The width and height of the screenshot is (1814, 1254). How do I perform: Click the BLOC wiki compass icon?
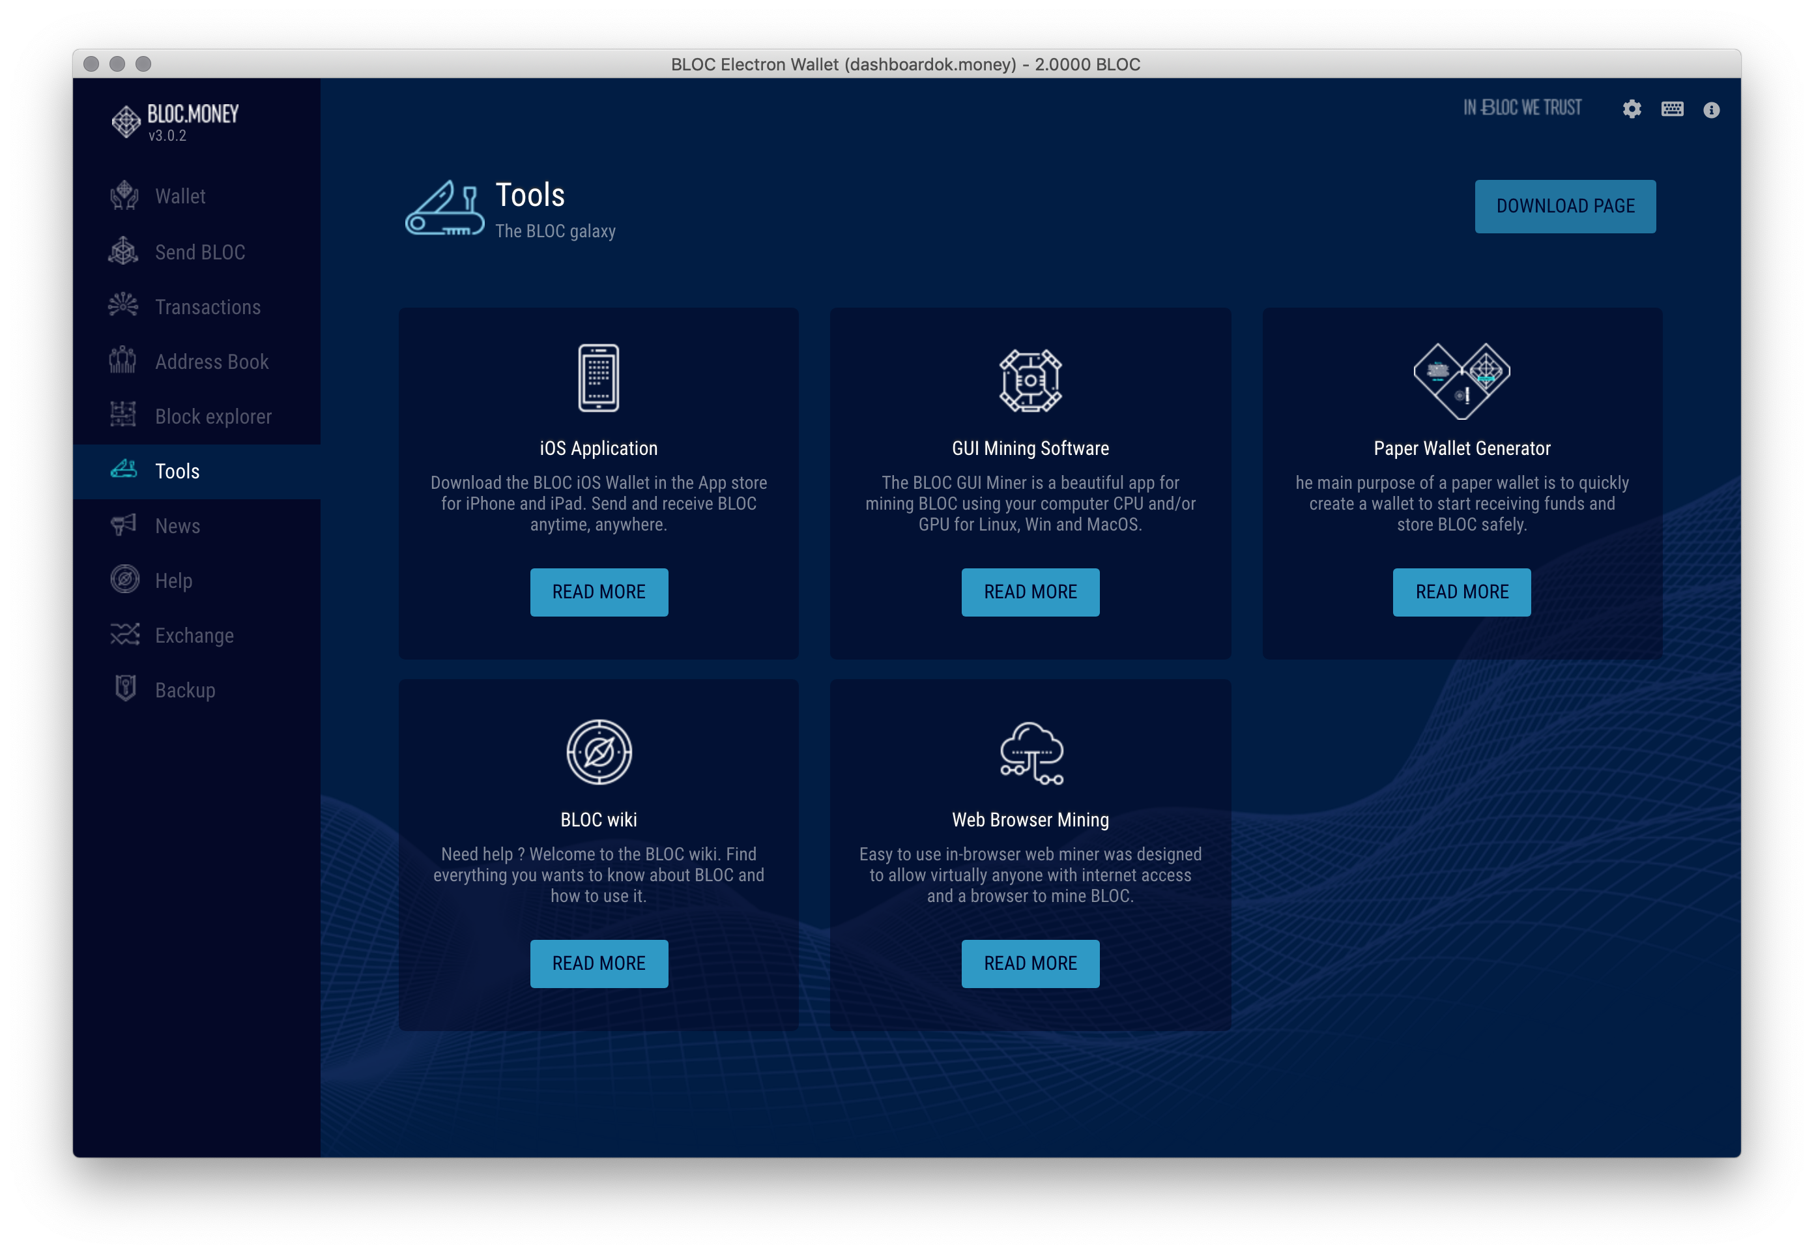point(598,752)
